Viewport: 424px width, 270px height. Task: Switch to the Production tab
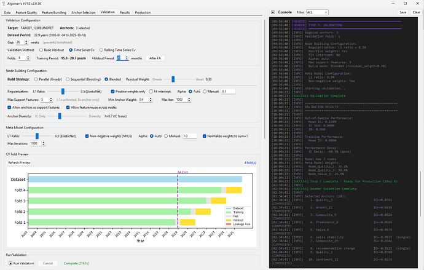click(143, 12)
